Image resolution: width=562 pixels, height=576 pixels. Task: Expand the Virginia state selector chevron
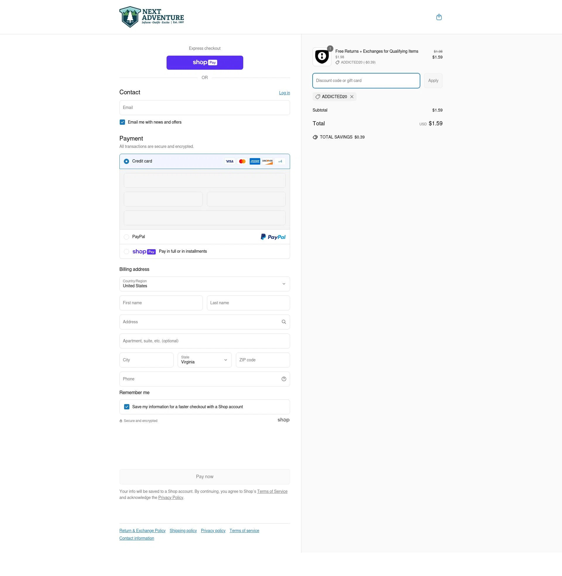[x=225, y=360]
